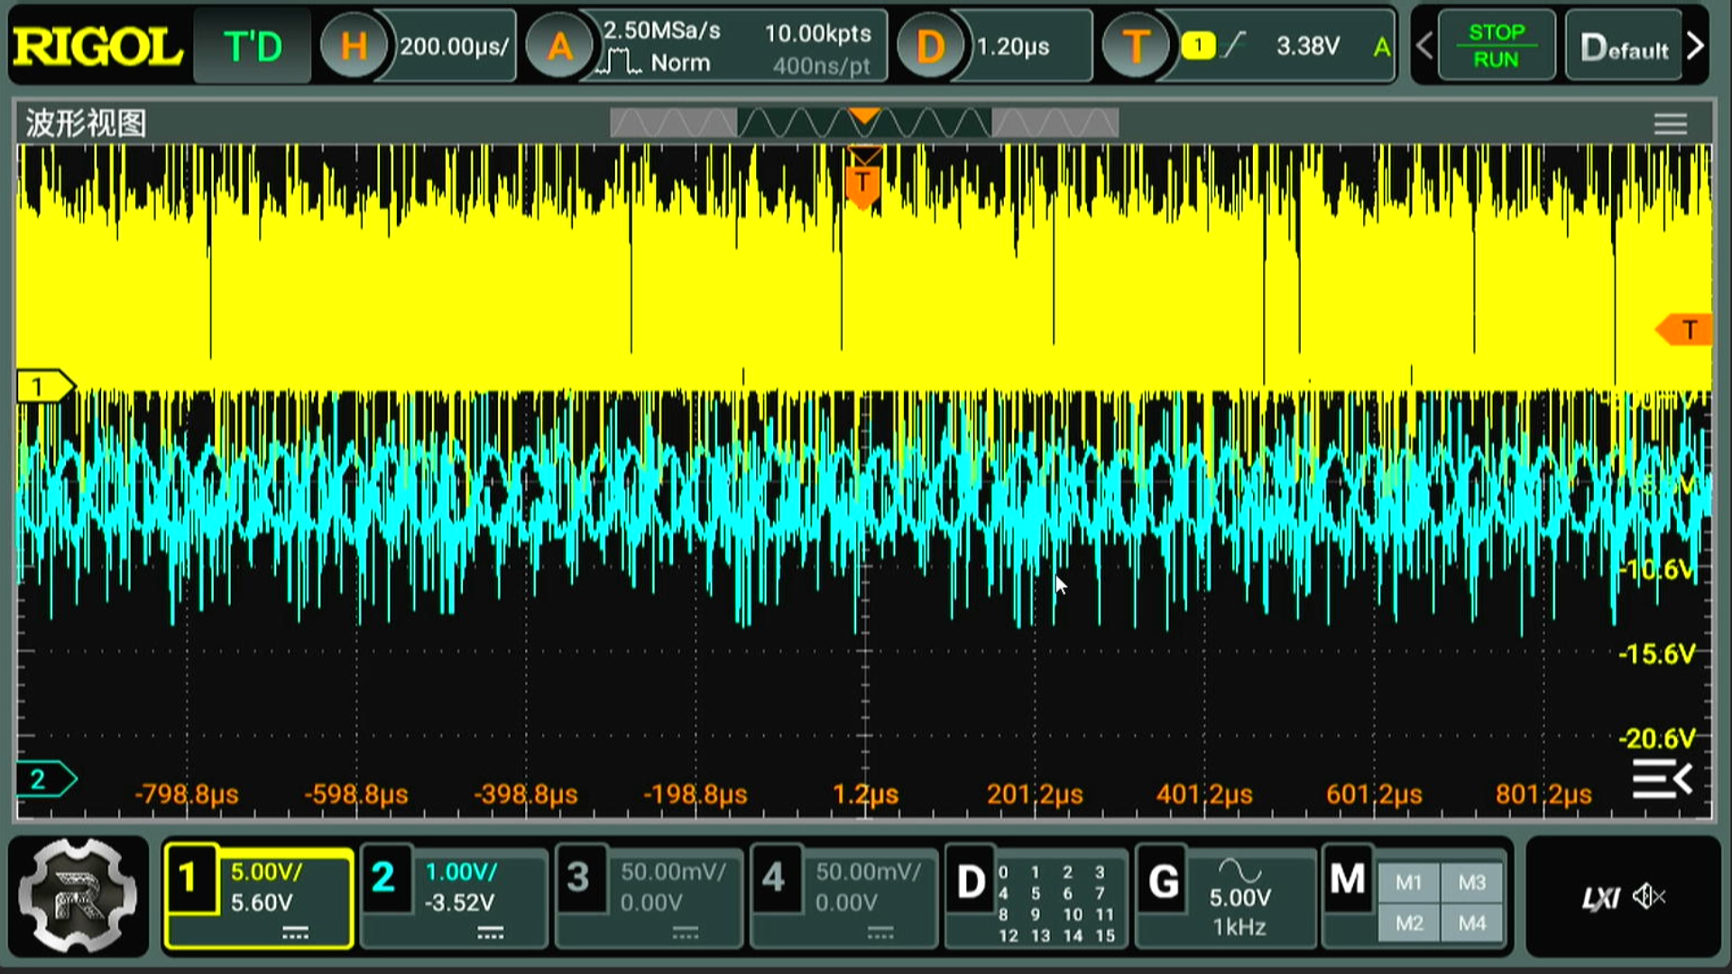Enable channel 4 display
Screen dimensions: 1732x974
pyautogui.click(x=774, y=878)
